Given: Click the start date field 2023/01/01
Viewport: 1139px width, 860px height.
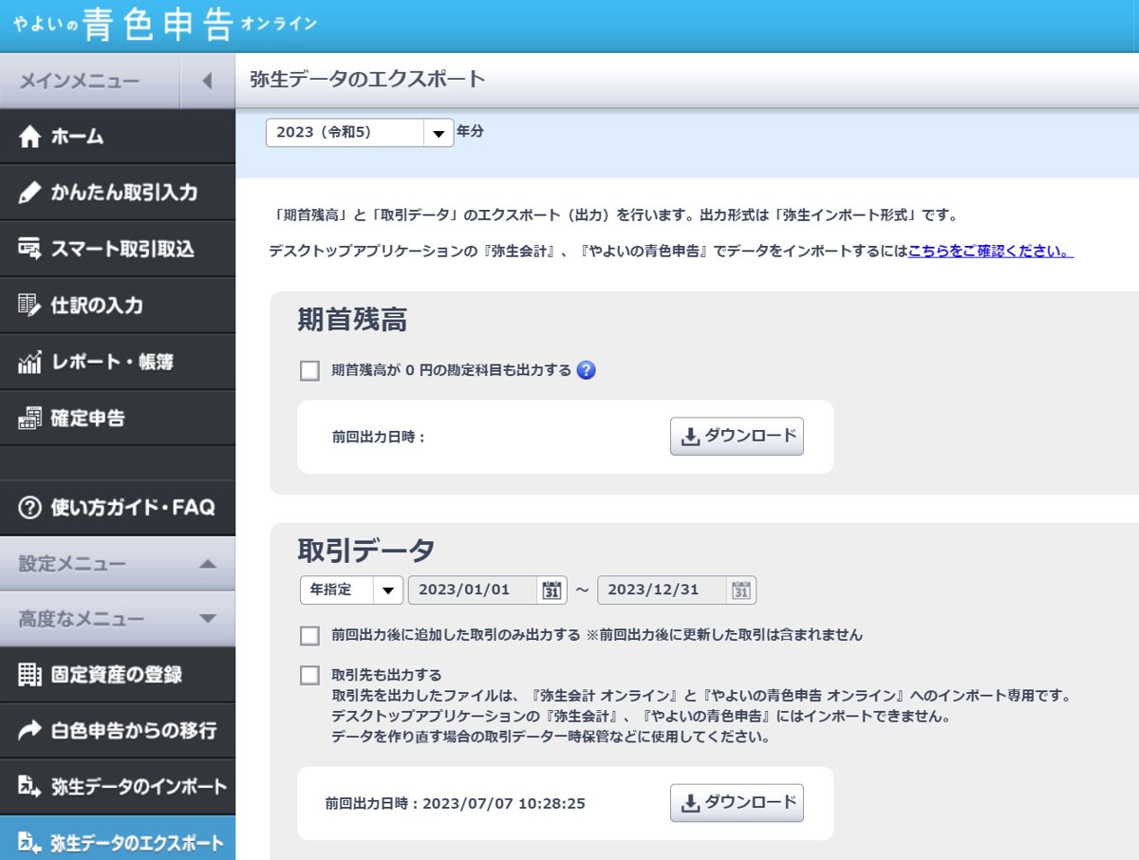Looking at the screenshot, I should (x=473, y=589).
